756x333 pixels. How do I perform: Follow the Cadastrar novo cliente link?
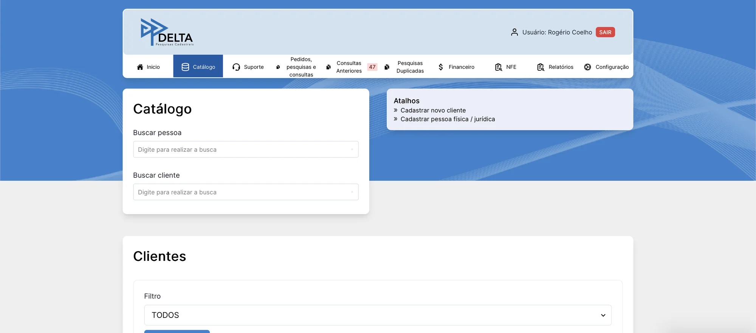(x=433, y=110)
